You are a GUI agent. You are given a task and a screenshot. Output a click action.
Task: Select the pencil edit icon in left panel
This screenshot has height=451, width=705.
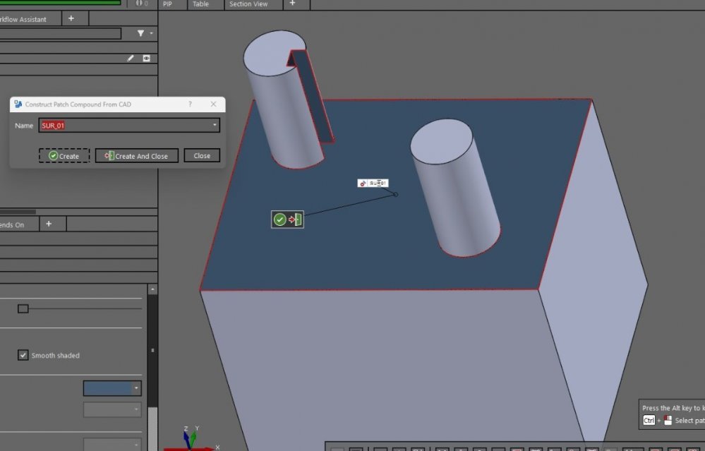point(128,58)
